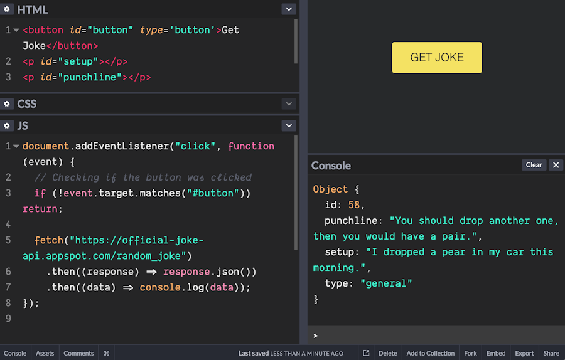565x360 pixels.
Task: Click the JS editor vertical scrollbar
Action: click(x=296, y=191)
